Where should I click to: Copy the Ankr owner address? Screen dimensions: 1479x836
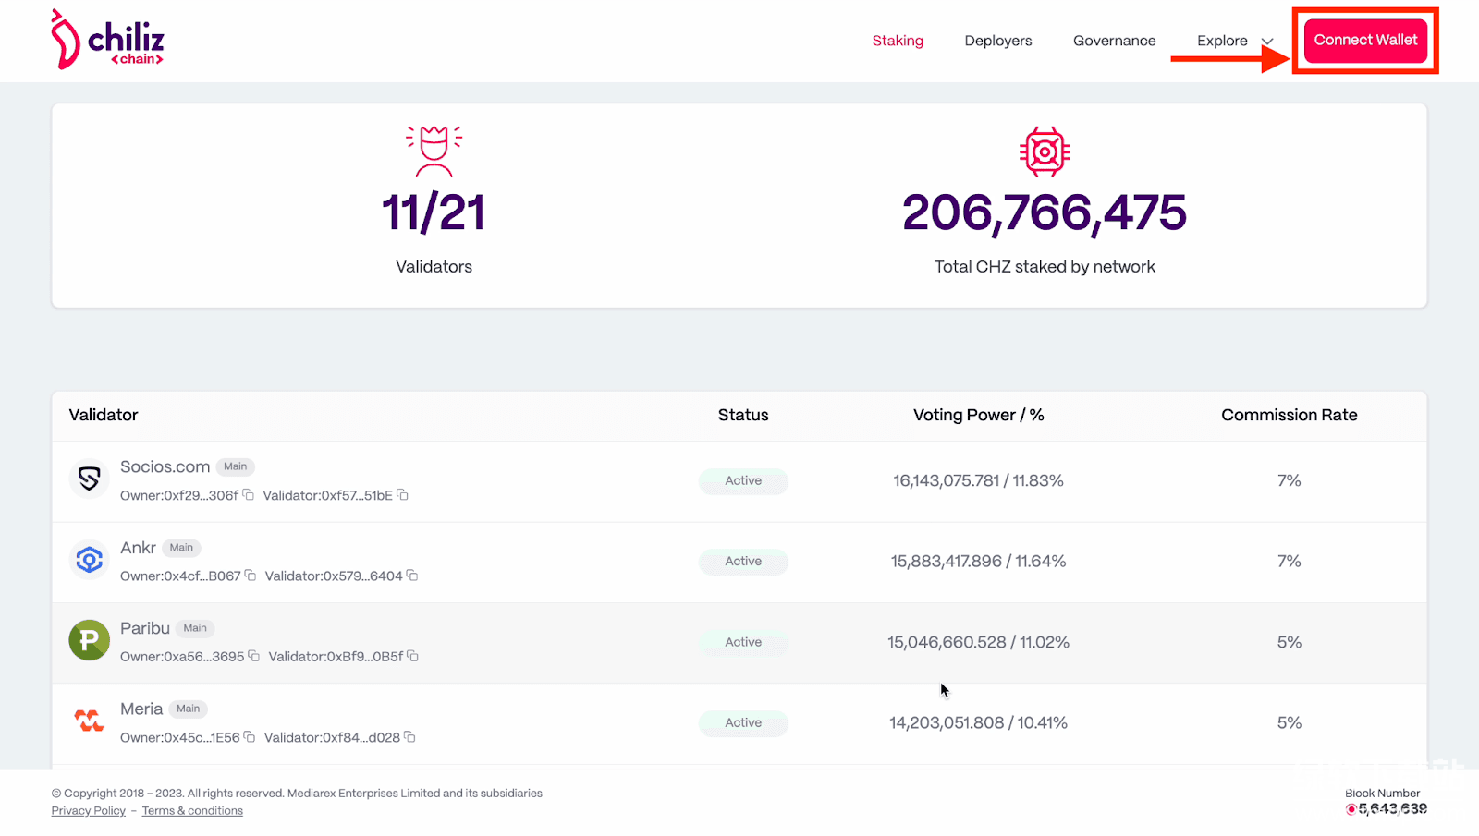251,576
